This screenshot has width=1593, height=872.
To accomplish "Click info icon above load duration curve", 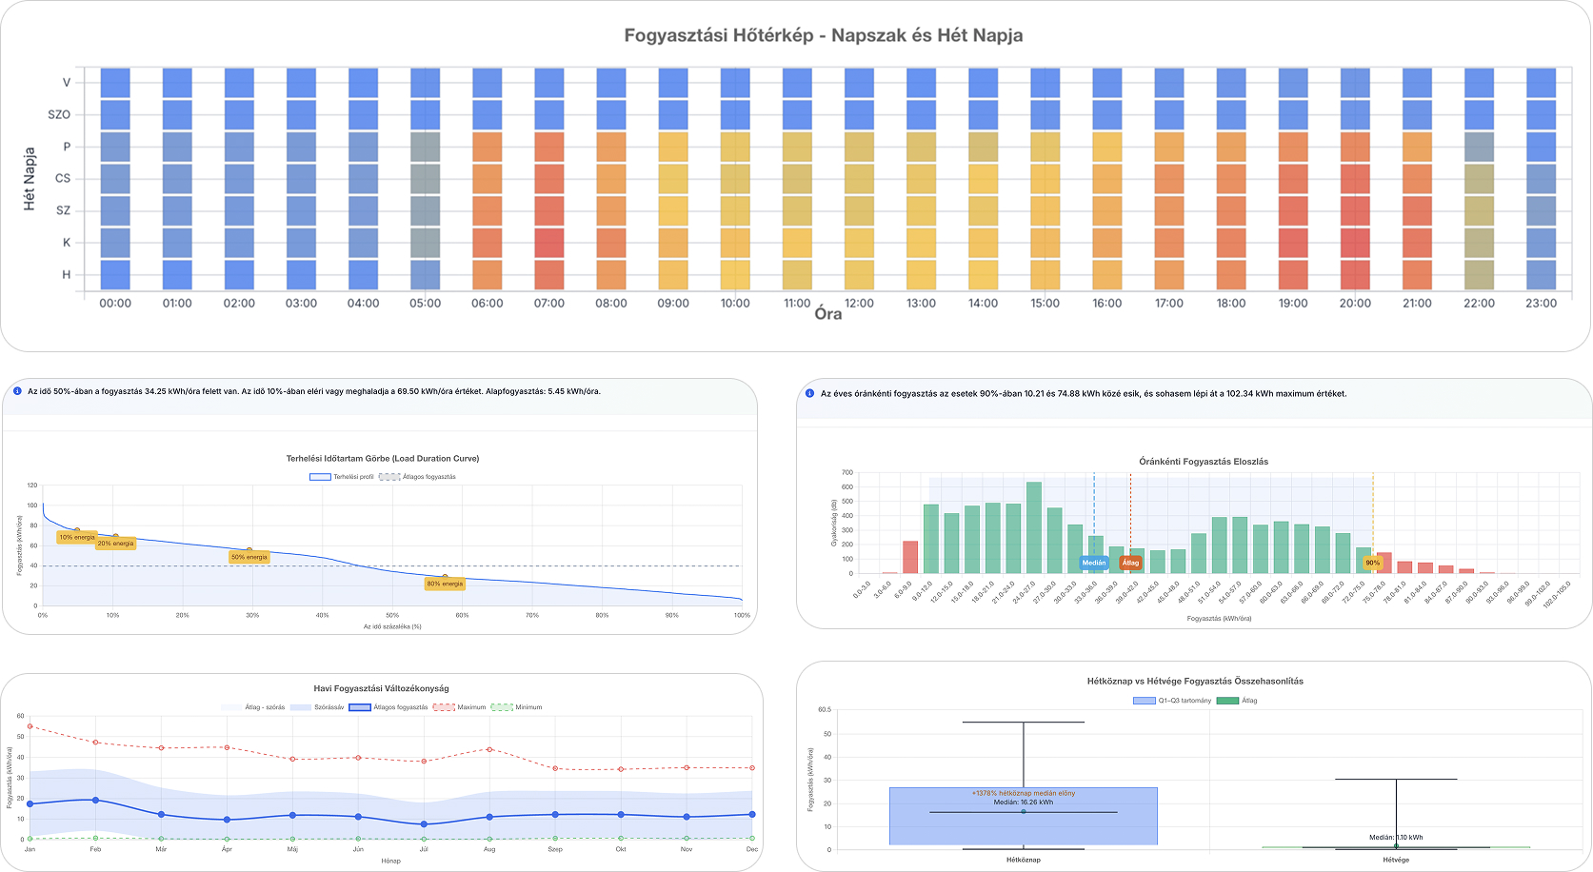I will click(17, 391).
